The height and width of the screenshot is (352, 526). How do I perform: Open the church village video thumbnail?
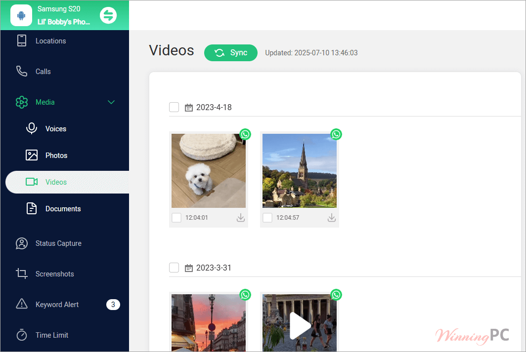point(300,171)
